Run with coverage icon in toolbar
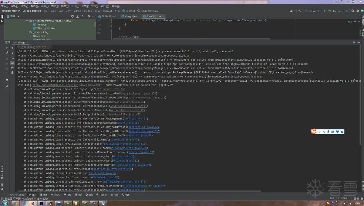Screen dimensions: 364x206 334,11
